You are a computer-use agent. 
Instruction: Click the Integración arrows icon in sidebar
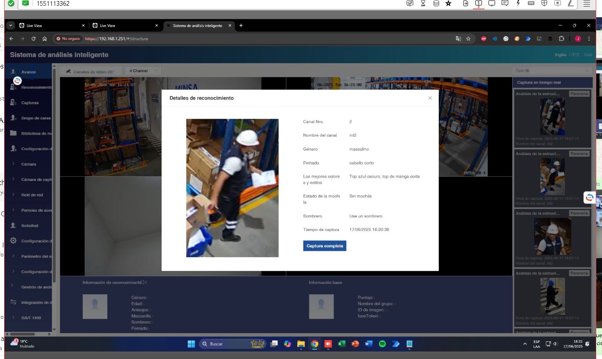[13, 302]
